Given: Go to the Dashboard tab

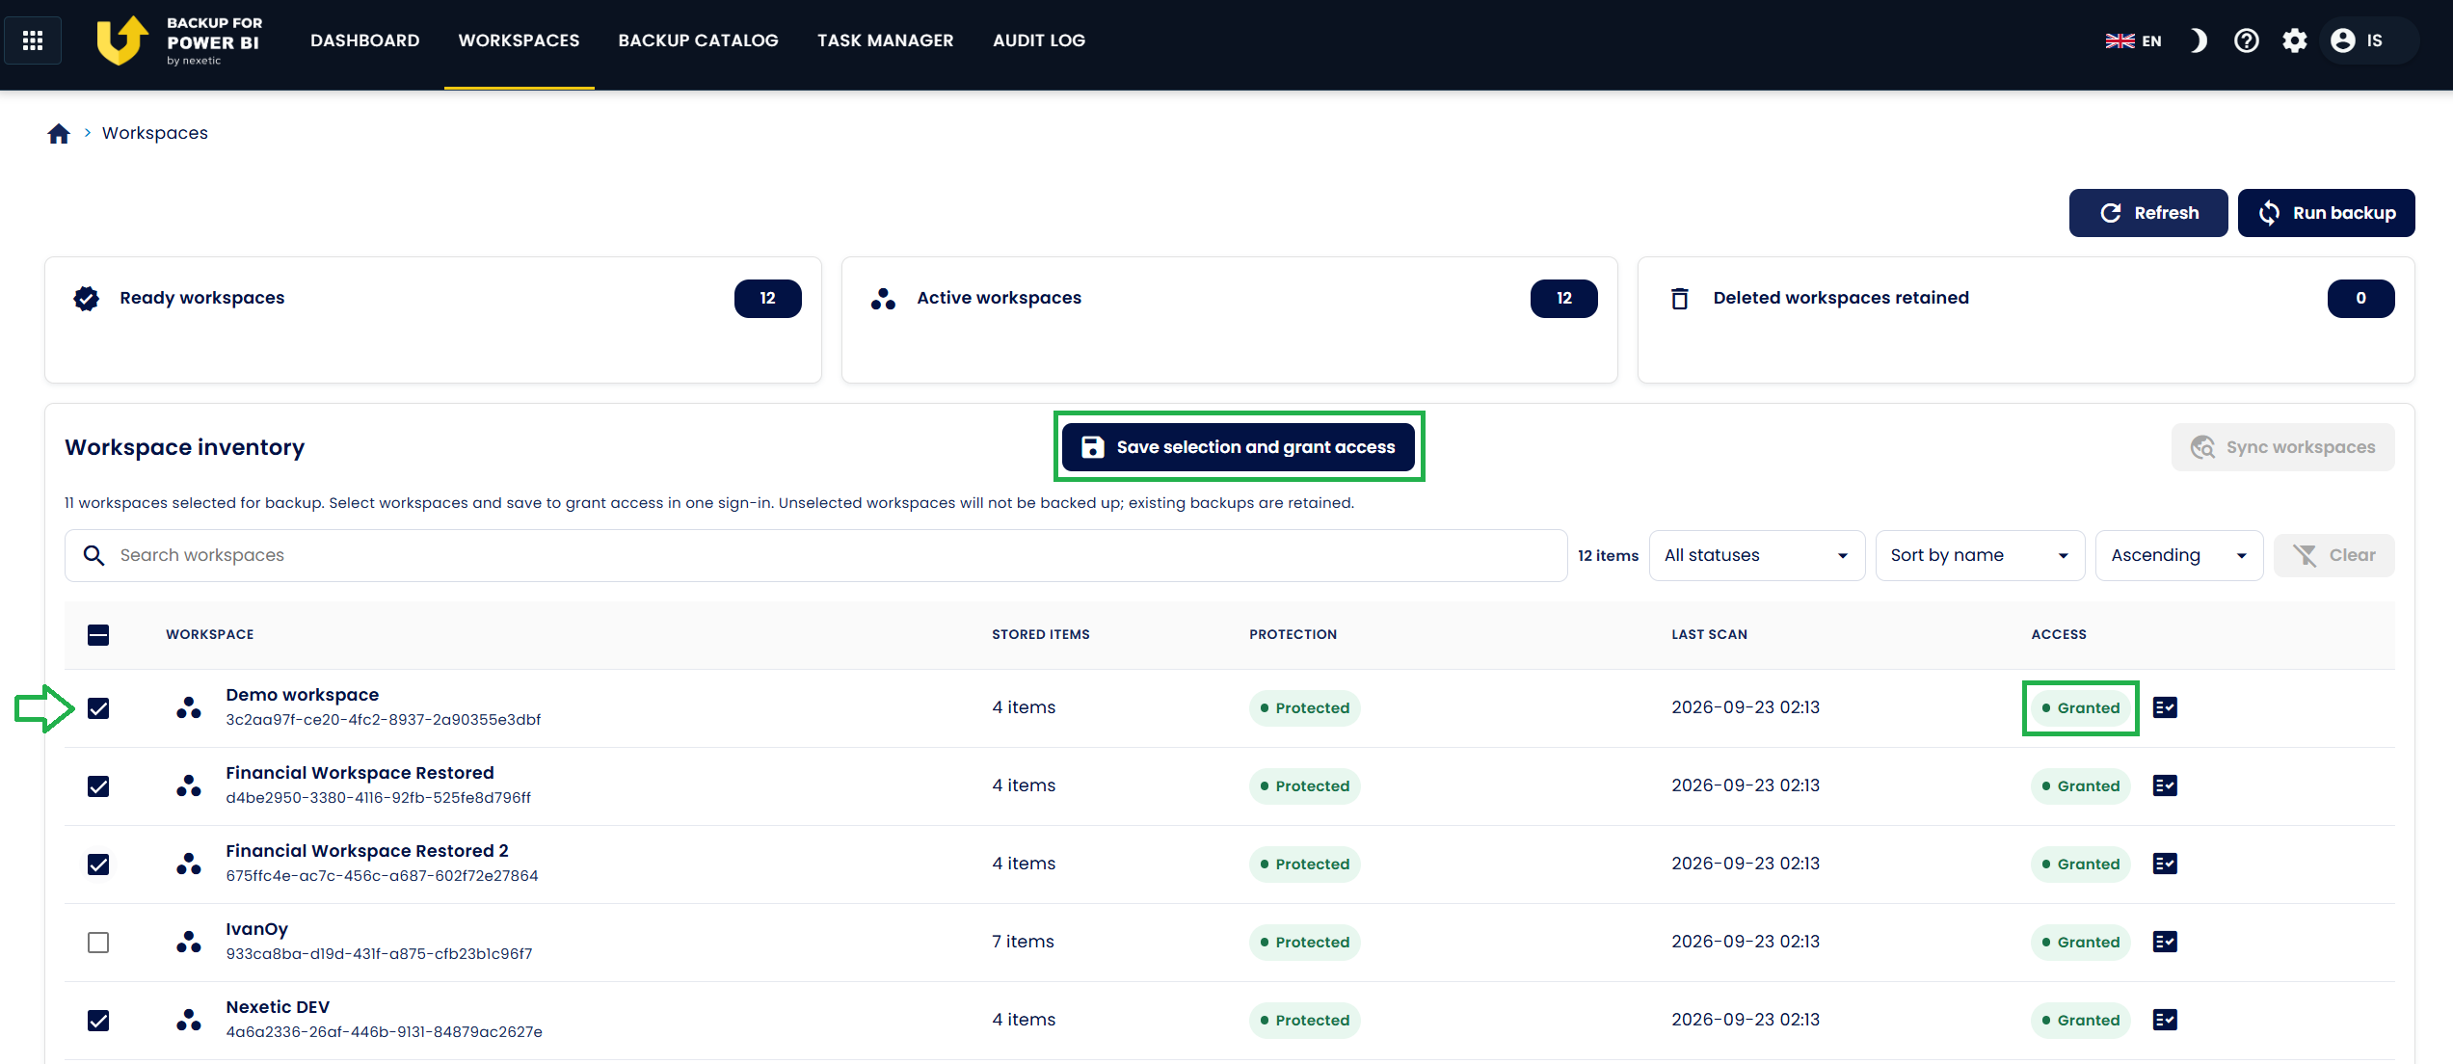Looking at the screenshot, I should click(364, 40).
